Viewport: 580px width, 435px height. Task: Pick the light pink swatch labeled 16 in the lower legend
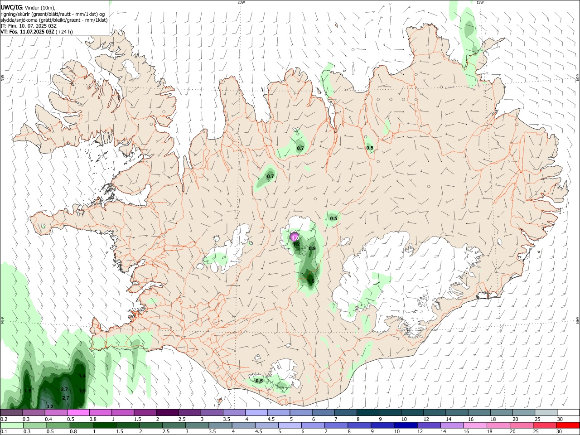tap(475, 425)
